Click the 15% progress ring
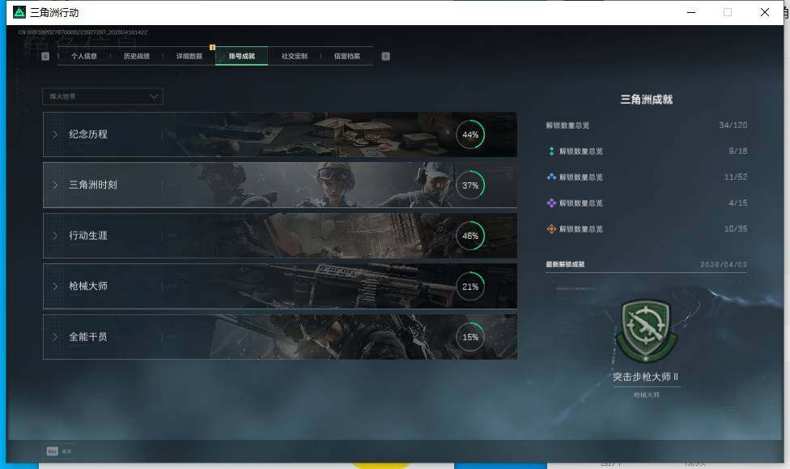790x469 pixels. pyautogui.click(x=470, y=337)
